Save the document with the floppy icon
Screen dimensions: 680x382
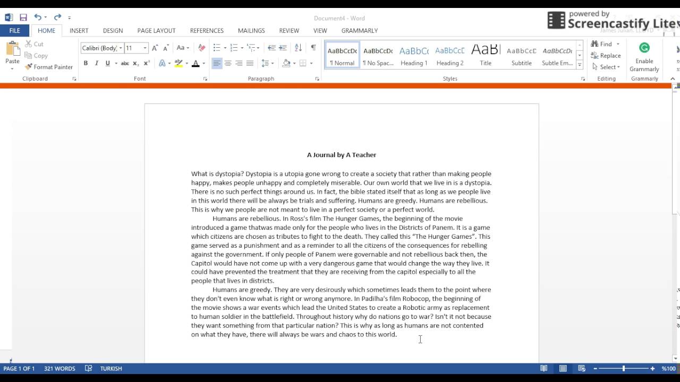(23, 18)
